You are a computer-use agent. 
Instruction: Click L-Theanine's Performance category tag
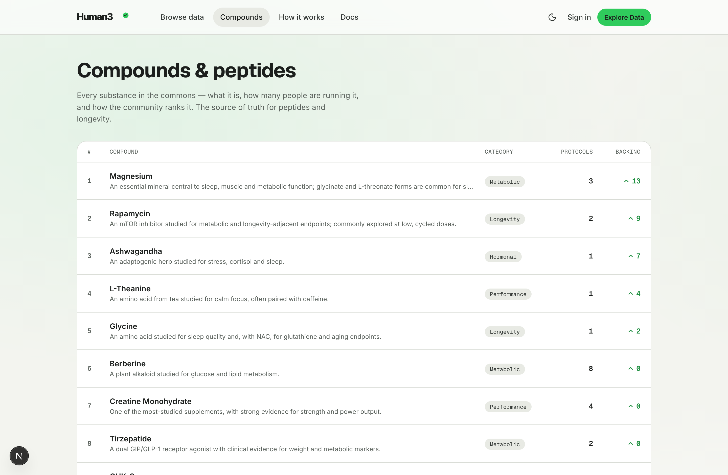(x=508, y=294)
